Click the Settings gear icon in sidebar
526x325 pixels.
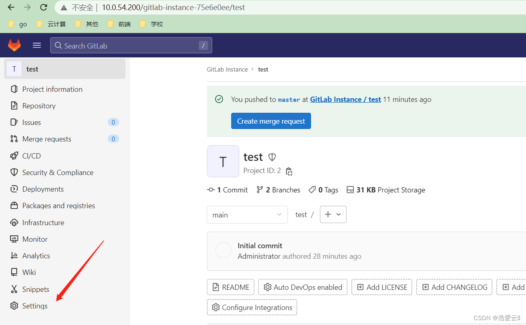coord(14,306)
